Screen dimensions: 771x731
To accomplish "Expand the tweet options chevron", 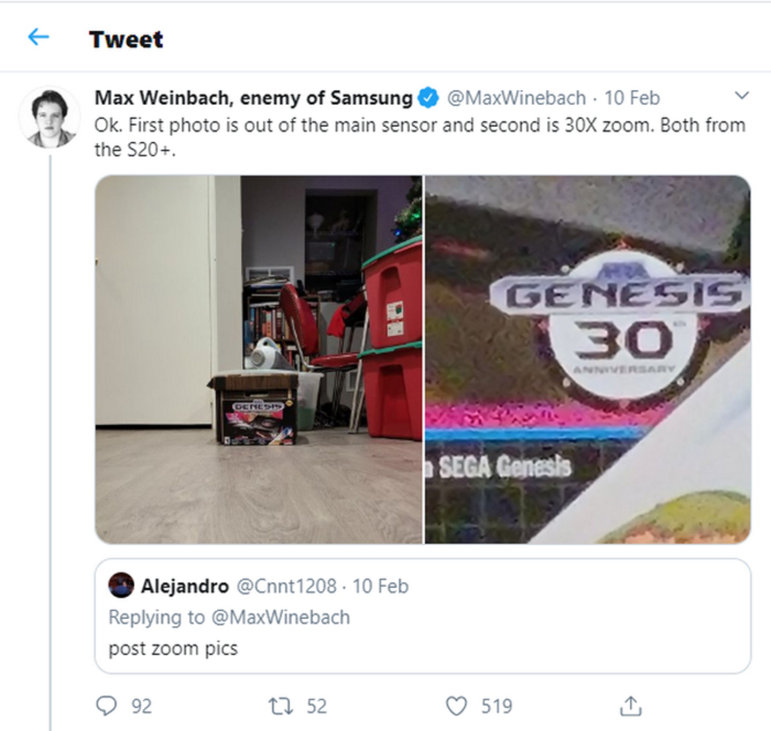I will tap(741, 96).
